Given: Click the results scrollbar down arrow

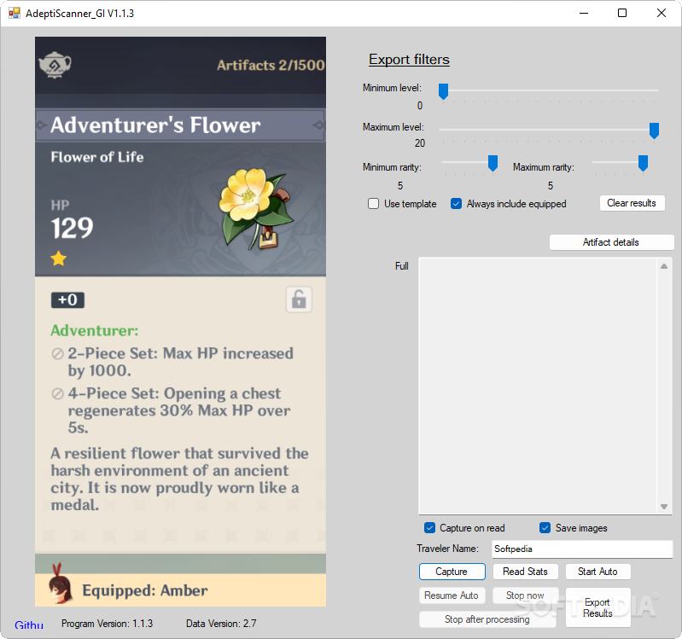Looking at the screenshot, I should click(x=664, y=507).
